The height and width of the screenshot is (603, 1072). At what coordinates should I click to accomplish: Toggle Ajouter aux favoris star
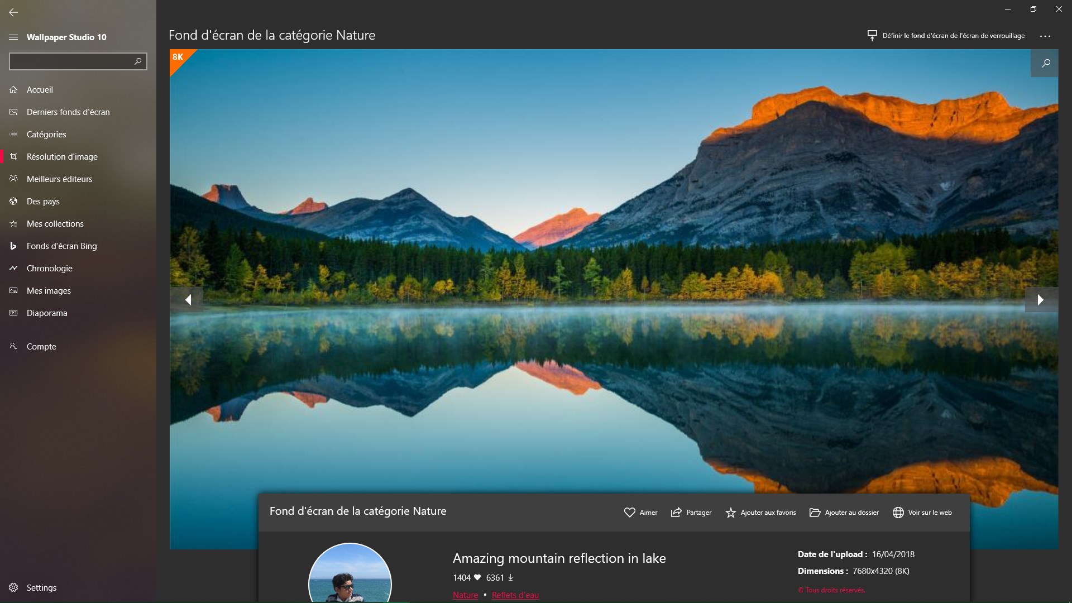click(x=760, y=513)
